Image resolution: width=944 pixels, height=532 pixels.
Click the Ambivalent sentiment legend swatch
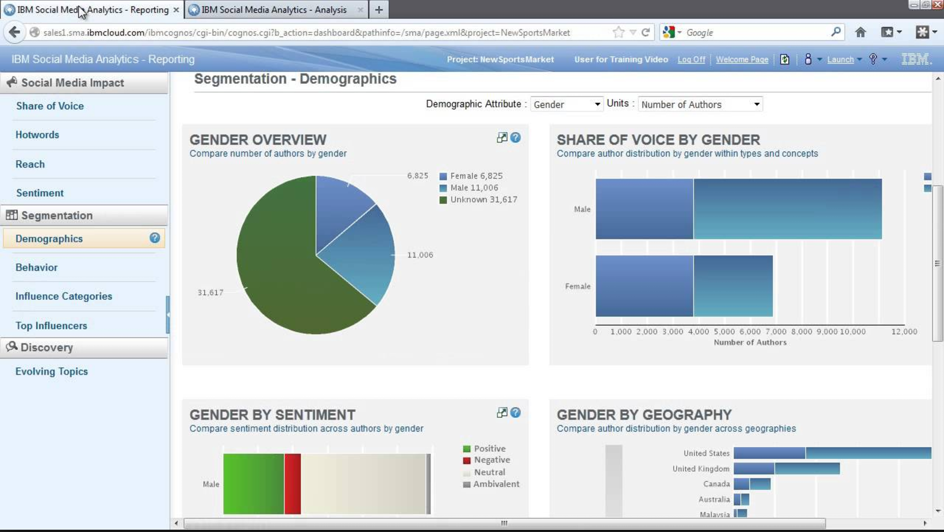coord(467,484)
